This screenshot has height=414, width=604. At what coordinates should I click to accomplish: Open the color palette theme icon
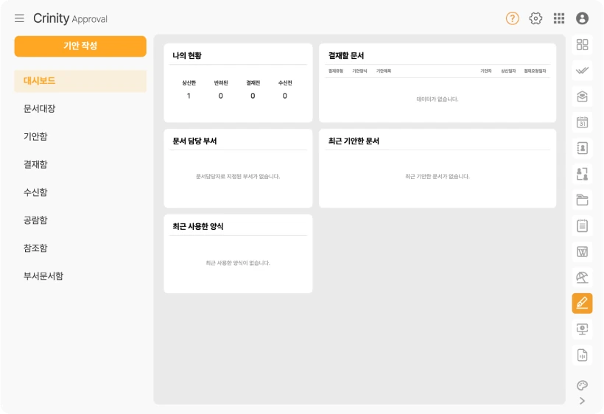pos(582,385)
